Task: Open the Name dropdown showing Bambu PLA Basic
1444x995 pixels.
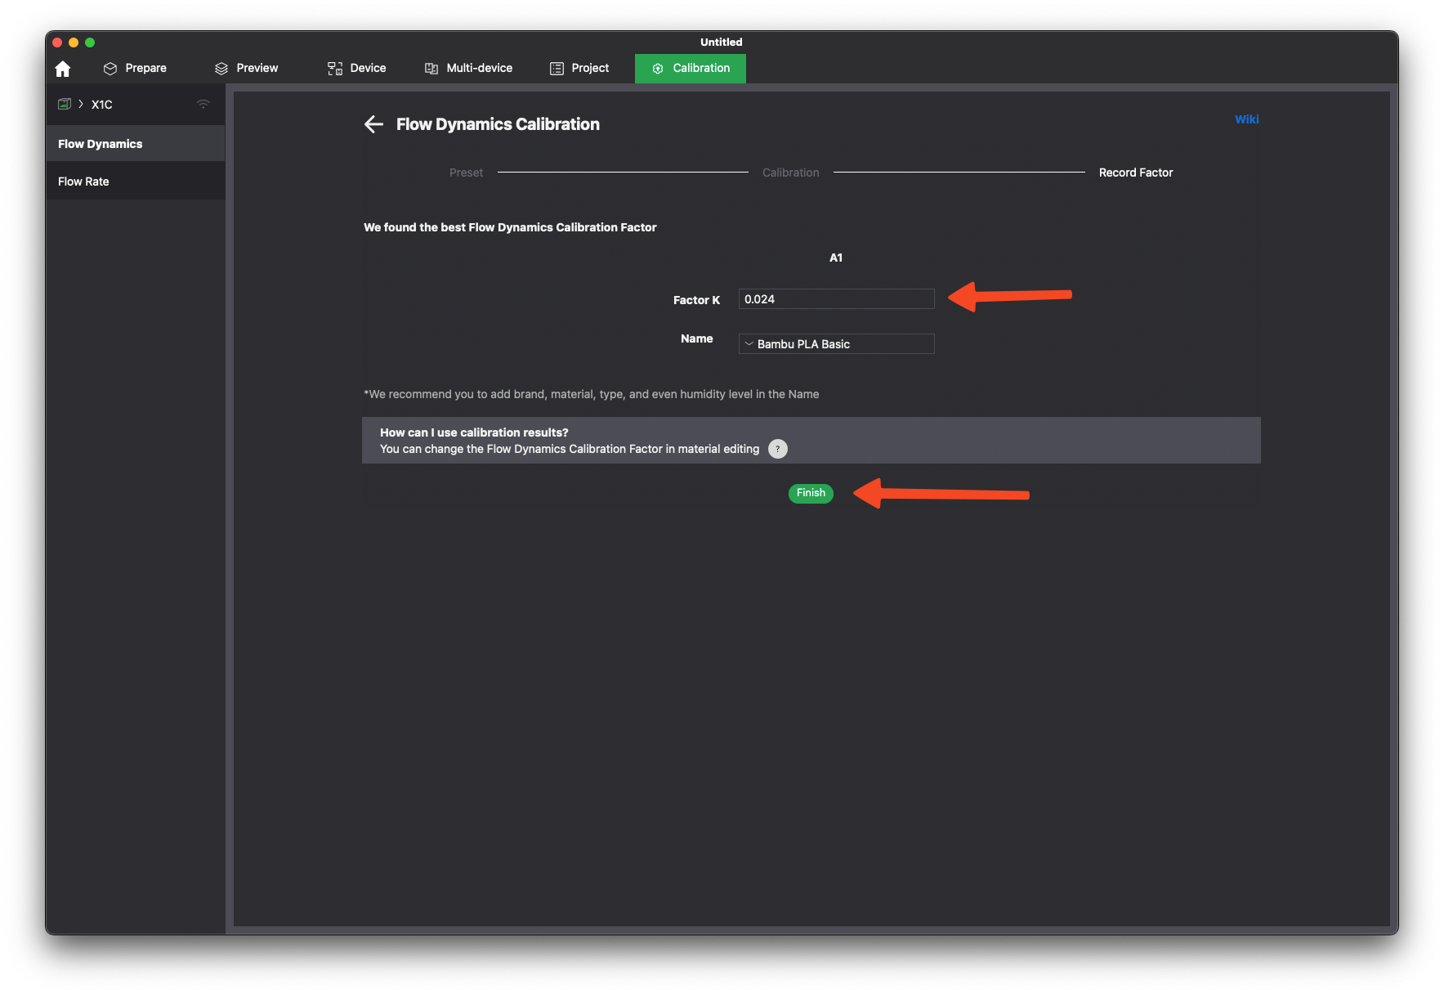Action: (x=836, y=344)
